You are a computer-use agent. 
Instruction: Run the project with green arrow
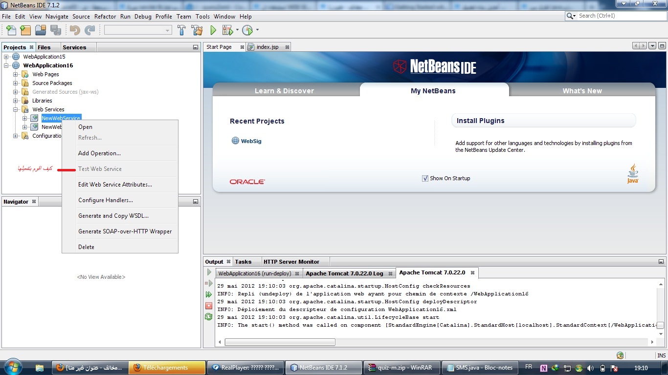tap(213, 30)
